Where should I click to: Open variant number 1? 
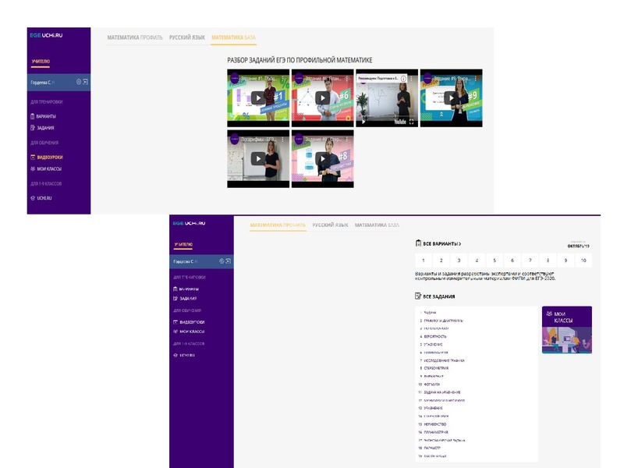(423, 261)
